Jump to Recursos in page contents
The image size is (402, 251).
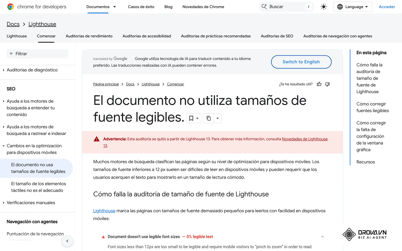coord(366,162)
